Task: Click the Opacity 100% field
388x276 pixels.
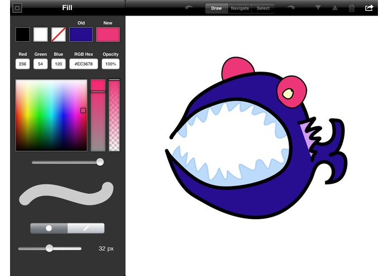Action: pos(111,64)
